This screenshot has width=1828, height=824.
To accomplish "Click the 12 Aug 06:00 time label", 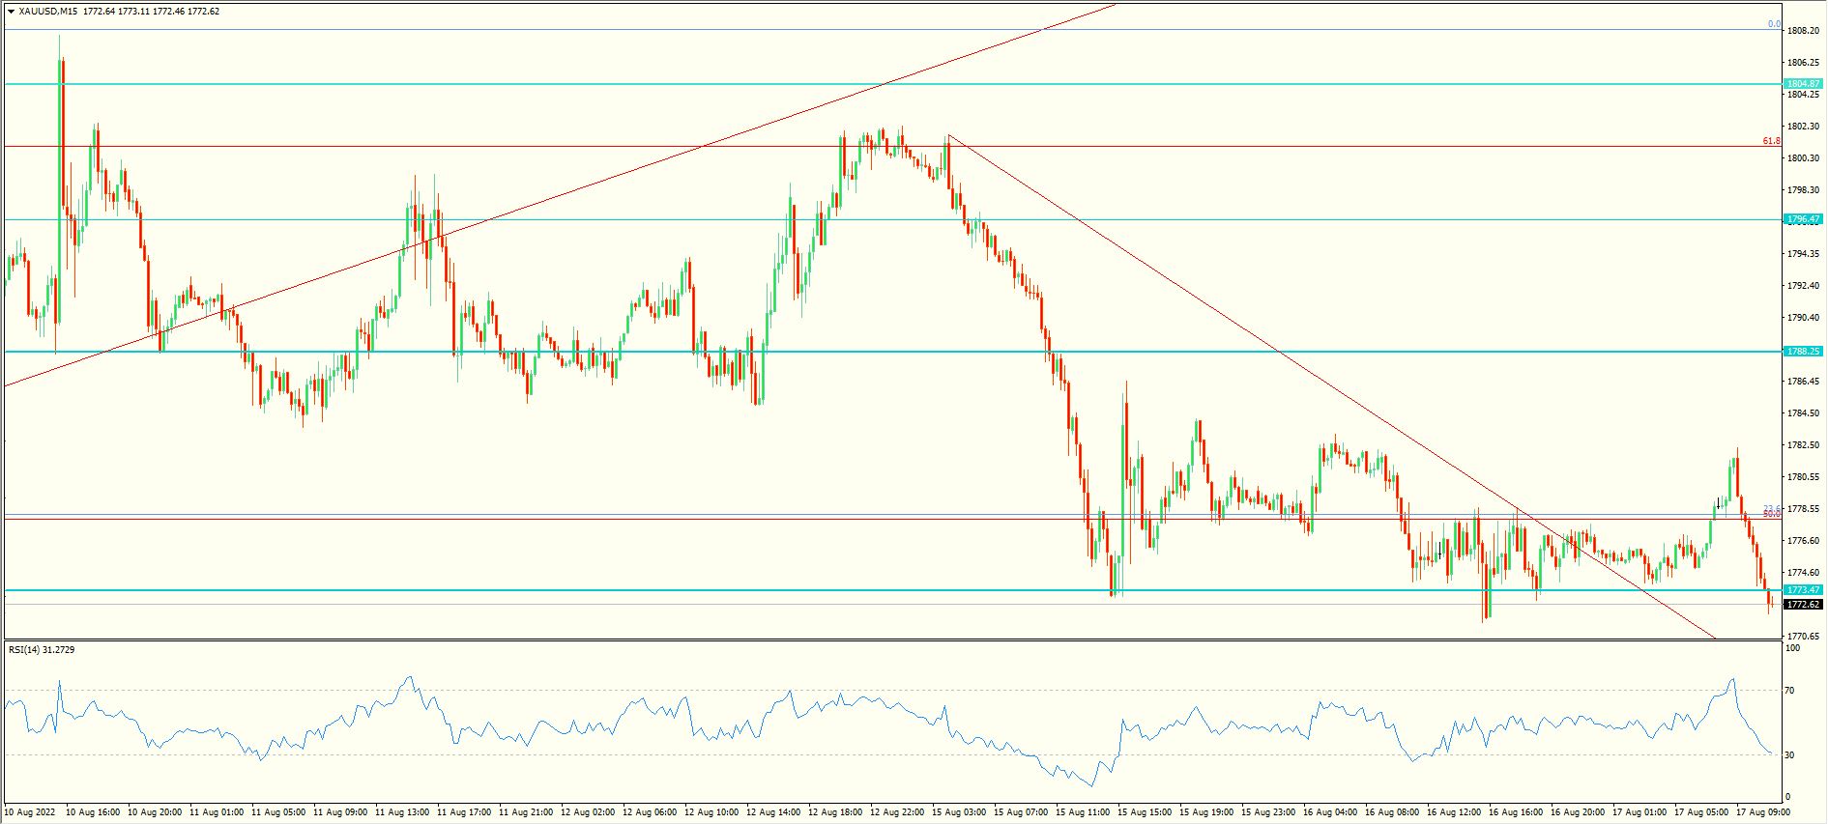I will [x=650, y=812].
